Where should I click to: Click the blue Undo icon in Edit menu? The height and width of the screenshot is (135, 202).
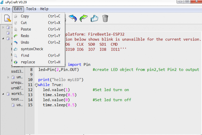(16, 42)
